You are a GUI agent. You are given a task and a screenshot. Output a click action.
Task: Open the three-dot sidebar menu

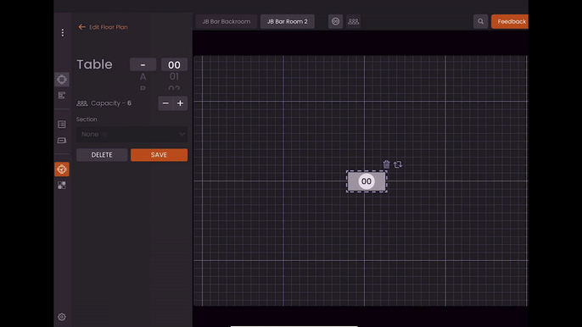(x=63, y=33)
